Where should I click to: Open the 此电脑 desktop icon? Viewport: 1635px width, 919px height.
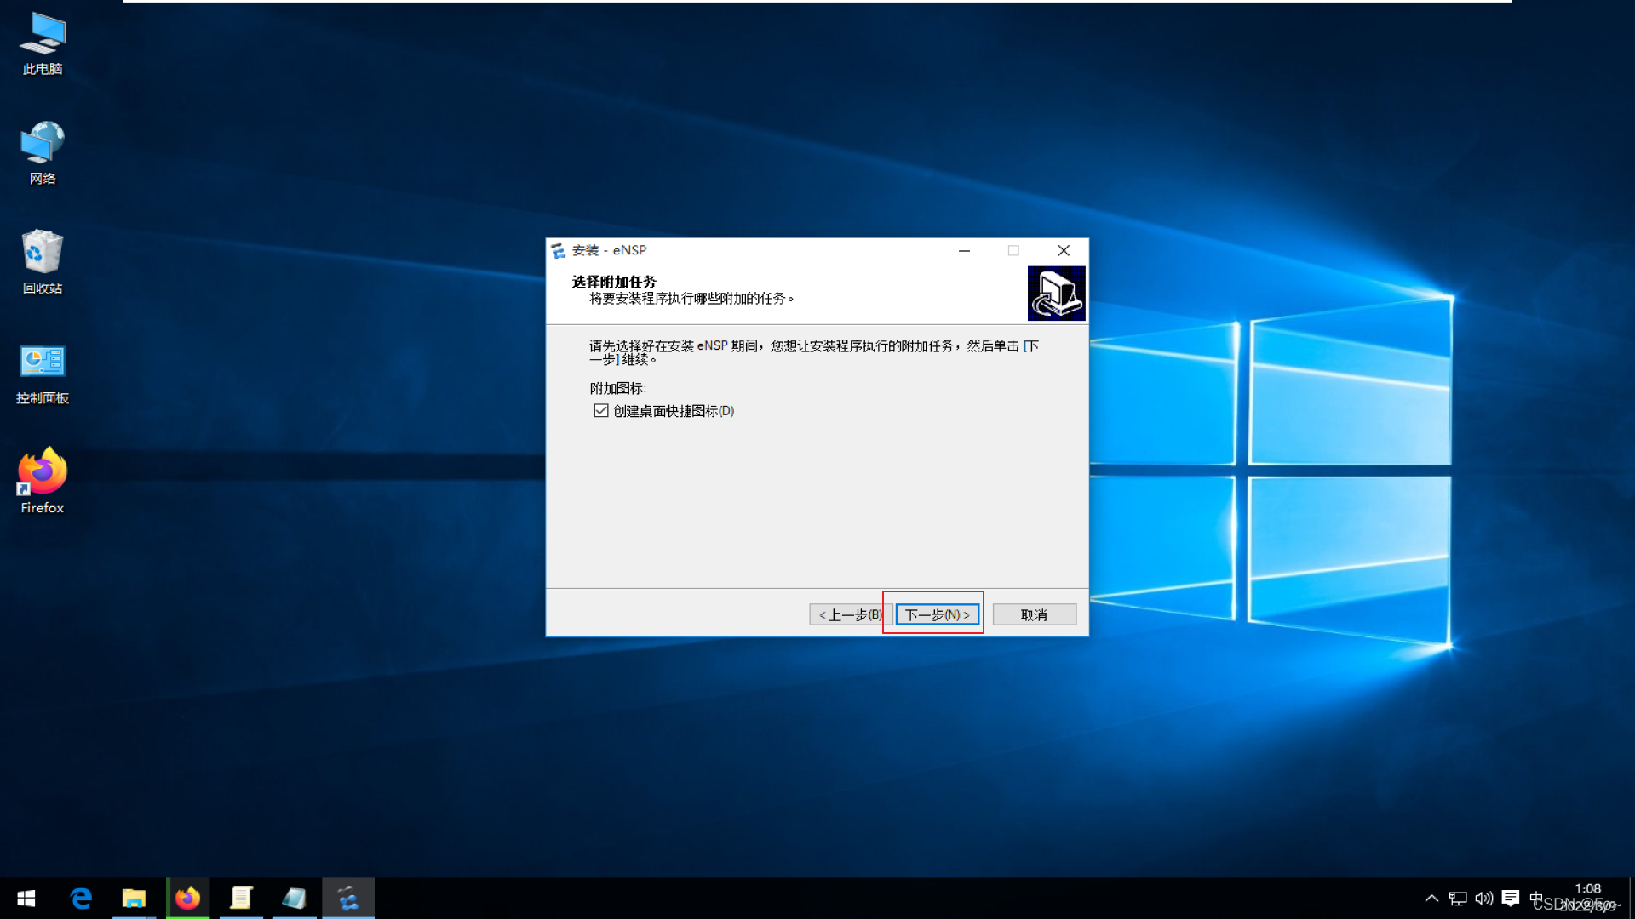(x=43, y=44)
